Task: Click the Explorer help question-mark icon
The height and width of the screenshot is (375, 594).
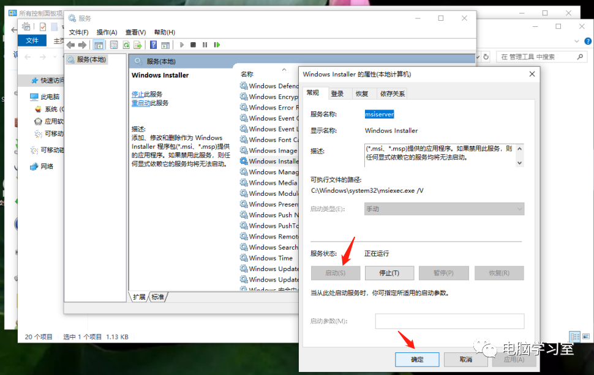Action: (587, 41)
